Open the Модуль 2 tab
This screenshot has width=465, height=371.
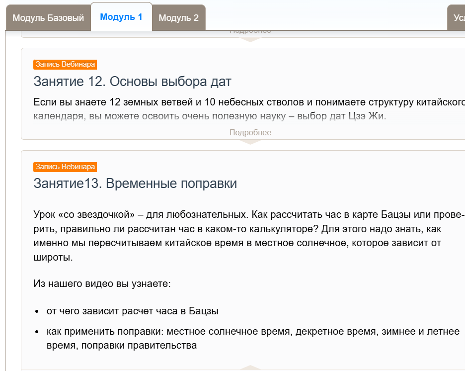(x=178, y=18)
